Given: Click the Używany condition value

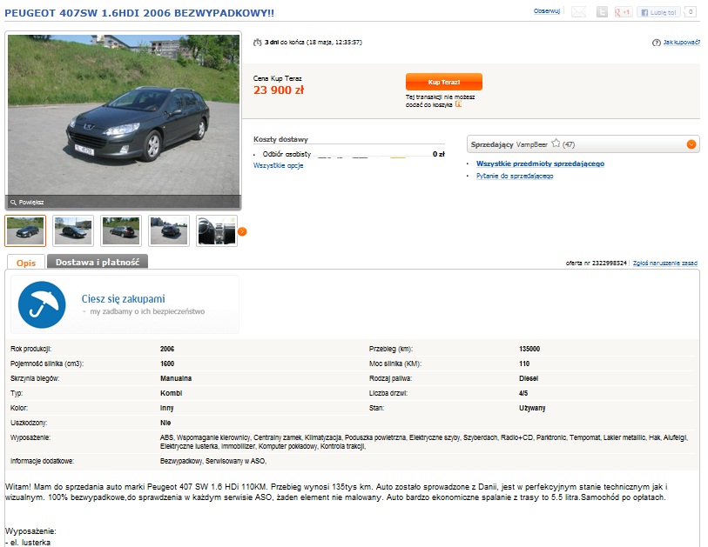Looking at the screenshot, I should pos(532,408).
